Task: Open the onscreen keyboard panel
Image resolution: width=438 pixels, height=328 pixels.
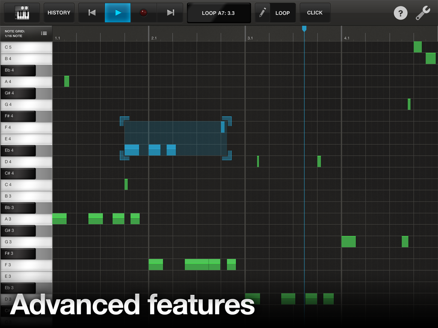Action: (21, 12)
